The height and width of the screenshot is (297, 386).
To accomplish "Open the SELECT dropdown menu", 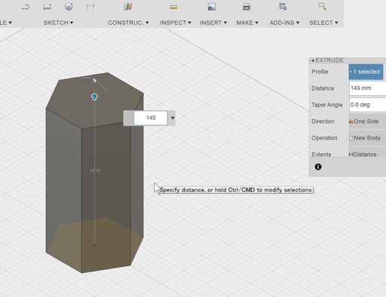I will [323, 23].
